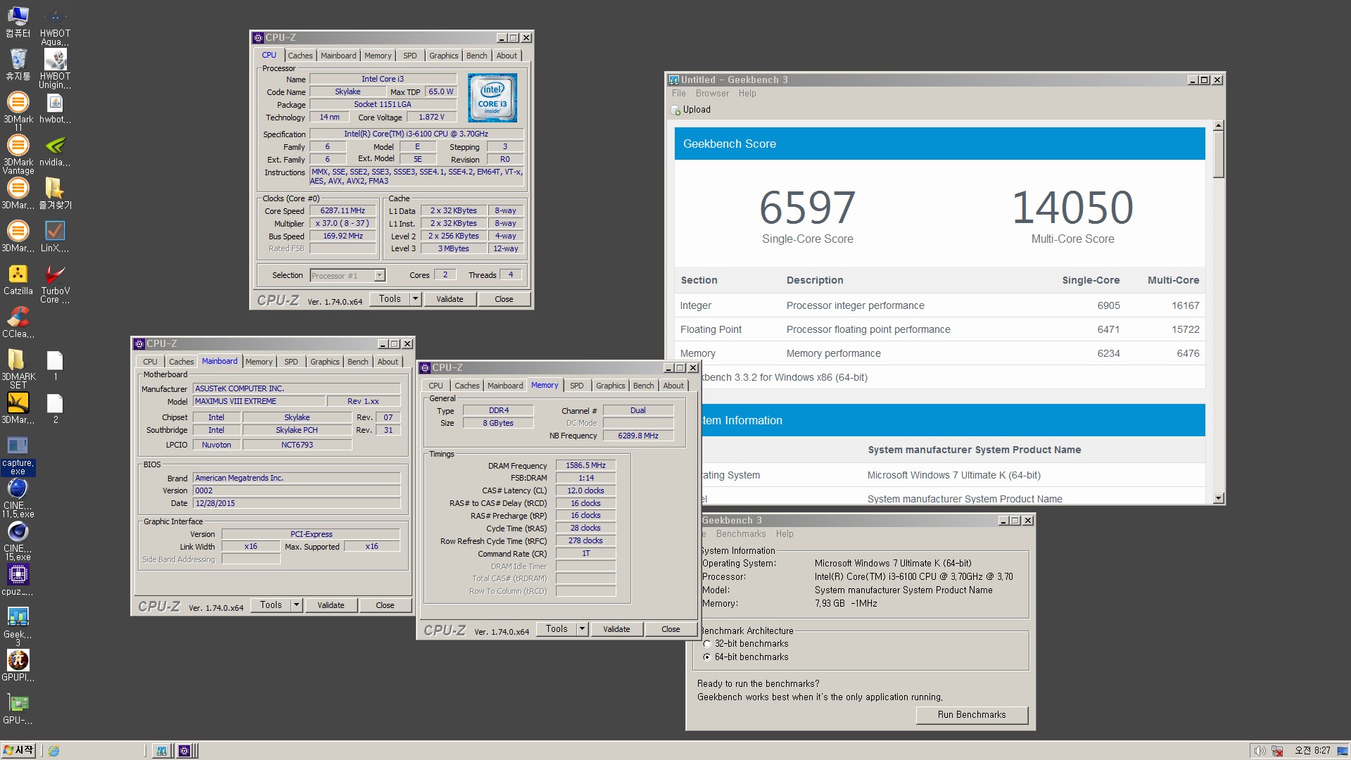Screen dimensions: 1351x760
Task: Open the nvidia desktop icon
Action: click(55, 151)
